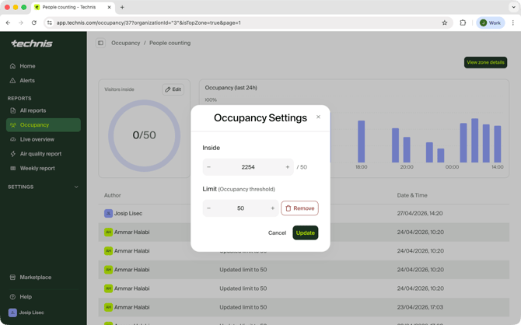Viewport: 521px width, 325px height.
Task: Click the 0/50 occupancy gauge
Action: tap(144, 135)
